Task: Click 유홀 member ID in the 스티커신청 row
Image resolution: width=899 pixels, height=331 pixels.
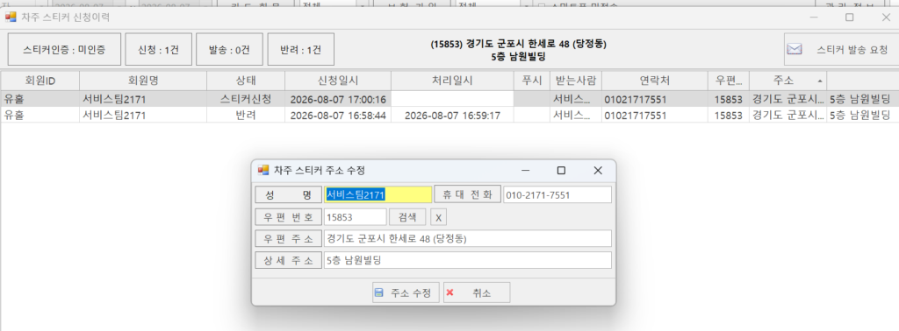Action: point(40,99)
